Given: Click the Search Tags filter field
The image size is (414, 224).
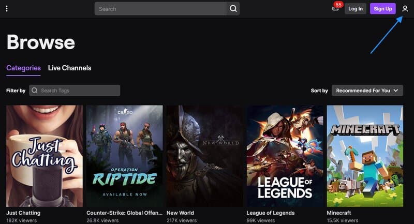Looking at the screenshot, I should tap(75, 91).
